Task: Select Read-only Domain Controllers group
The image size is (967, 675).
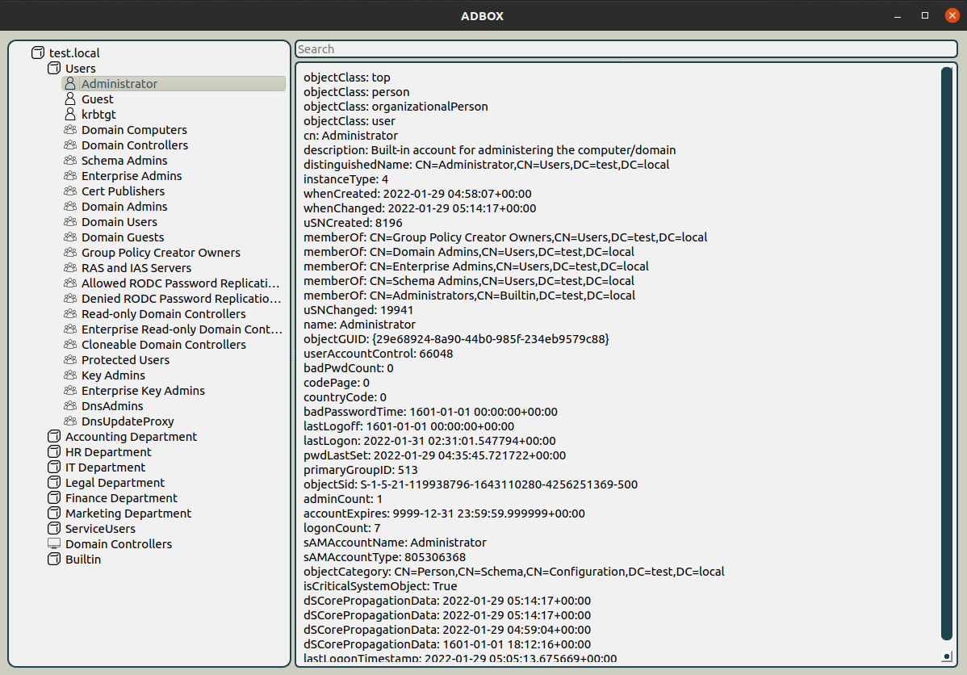Action: coord(163,314)
